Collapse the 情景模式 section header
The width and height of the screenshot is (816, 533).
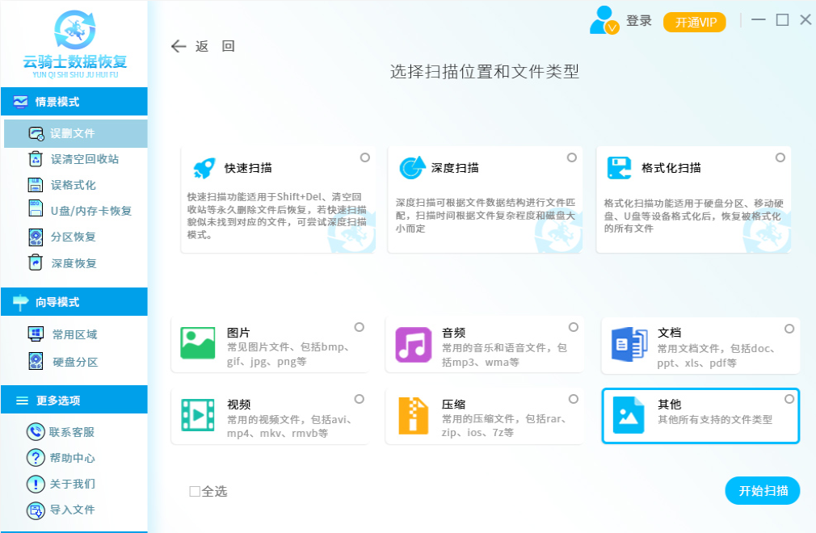coord(74,102)
